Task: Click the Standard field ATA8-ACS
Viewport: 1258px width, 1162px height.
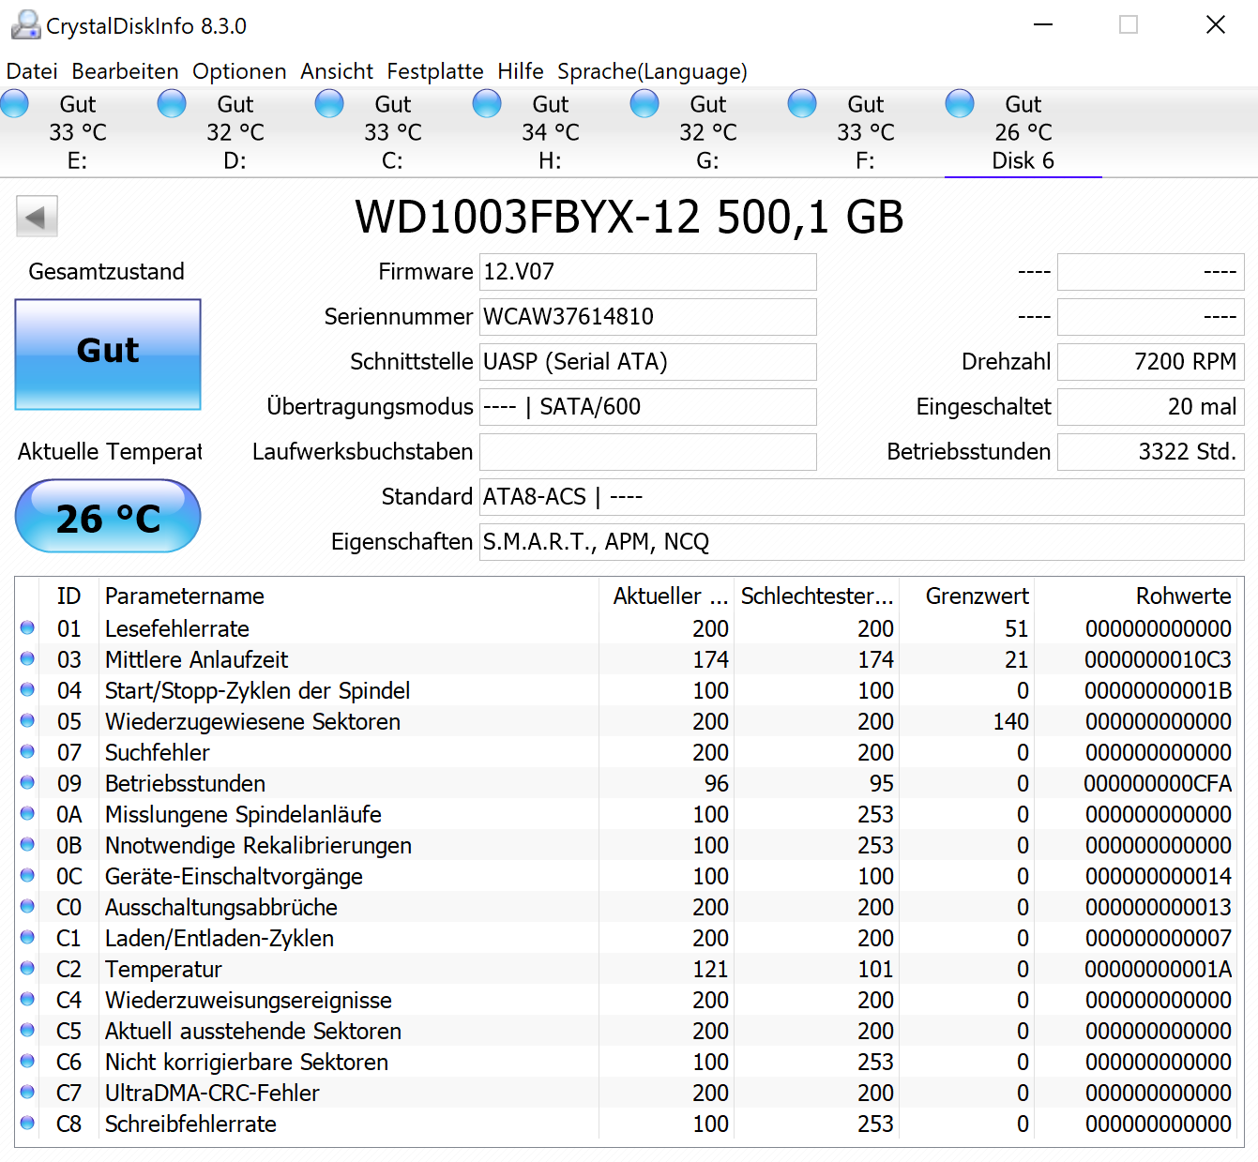Action: pos(862,497)
